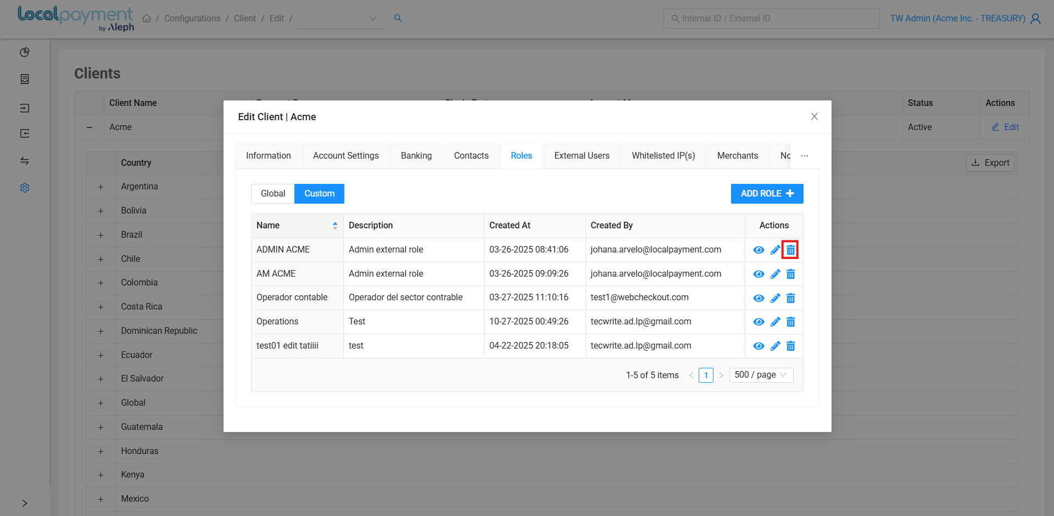Delete the Operations role
Screen dimensions: 1054x516
point(790,322)
